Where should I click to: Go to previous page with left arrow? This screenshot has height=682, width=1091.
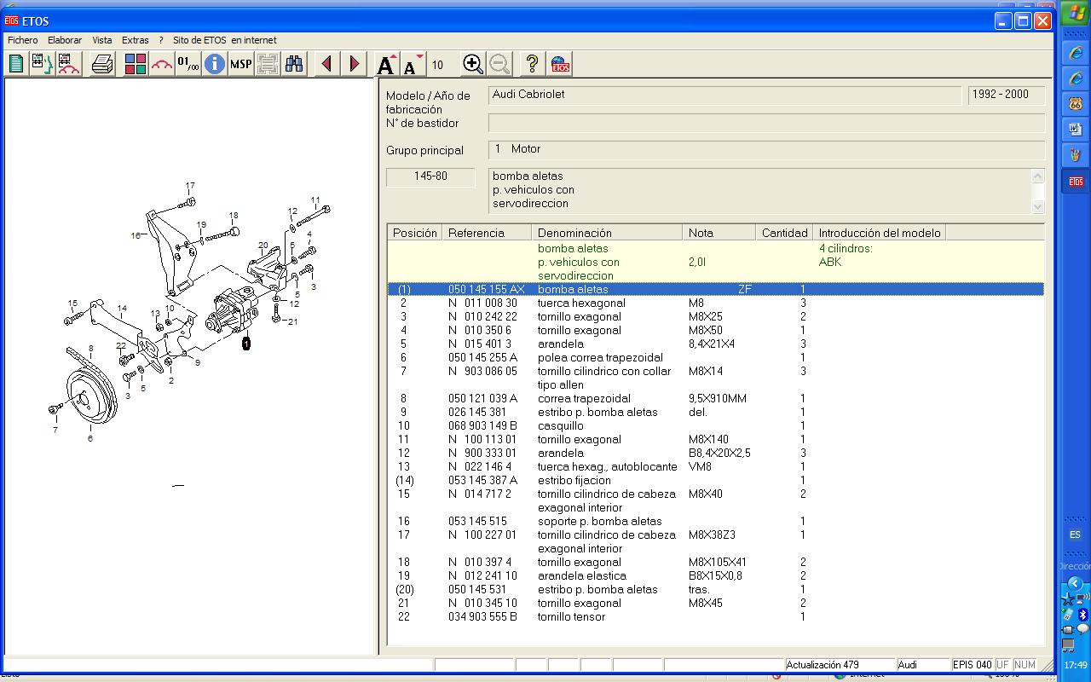click(326, 64)
